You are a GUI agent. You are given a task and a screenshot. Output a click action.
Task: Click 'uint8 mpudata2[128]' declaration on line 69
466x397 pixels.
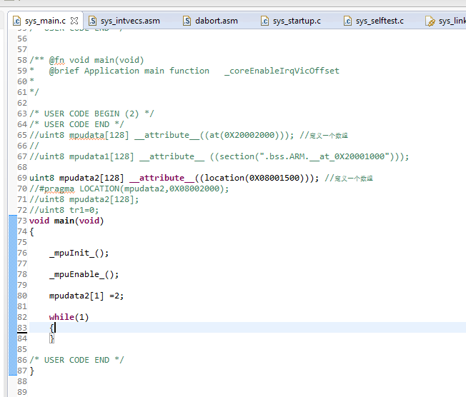(x=76, y=178)
